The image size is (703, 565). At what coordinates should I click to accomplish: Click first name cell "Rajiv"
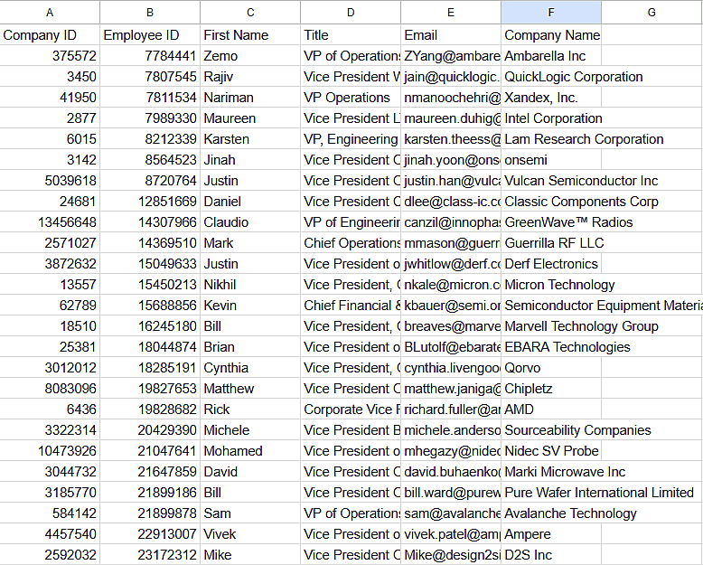click(x=250, y=77)
